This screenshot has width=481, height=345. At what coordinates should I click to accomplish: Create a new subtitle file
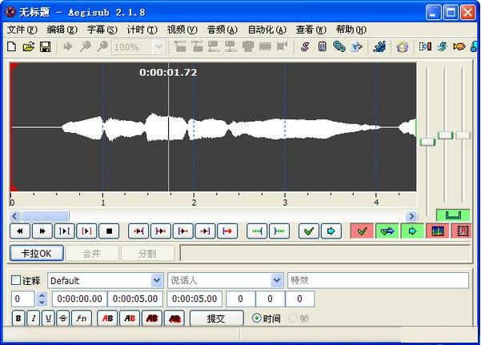click(x=12, y=47)
